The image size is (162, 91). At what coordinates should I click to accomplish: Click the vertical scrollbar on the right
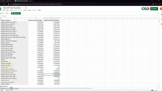[159, 21]
